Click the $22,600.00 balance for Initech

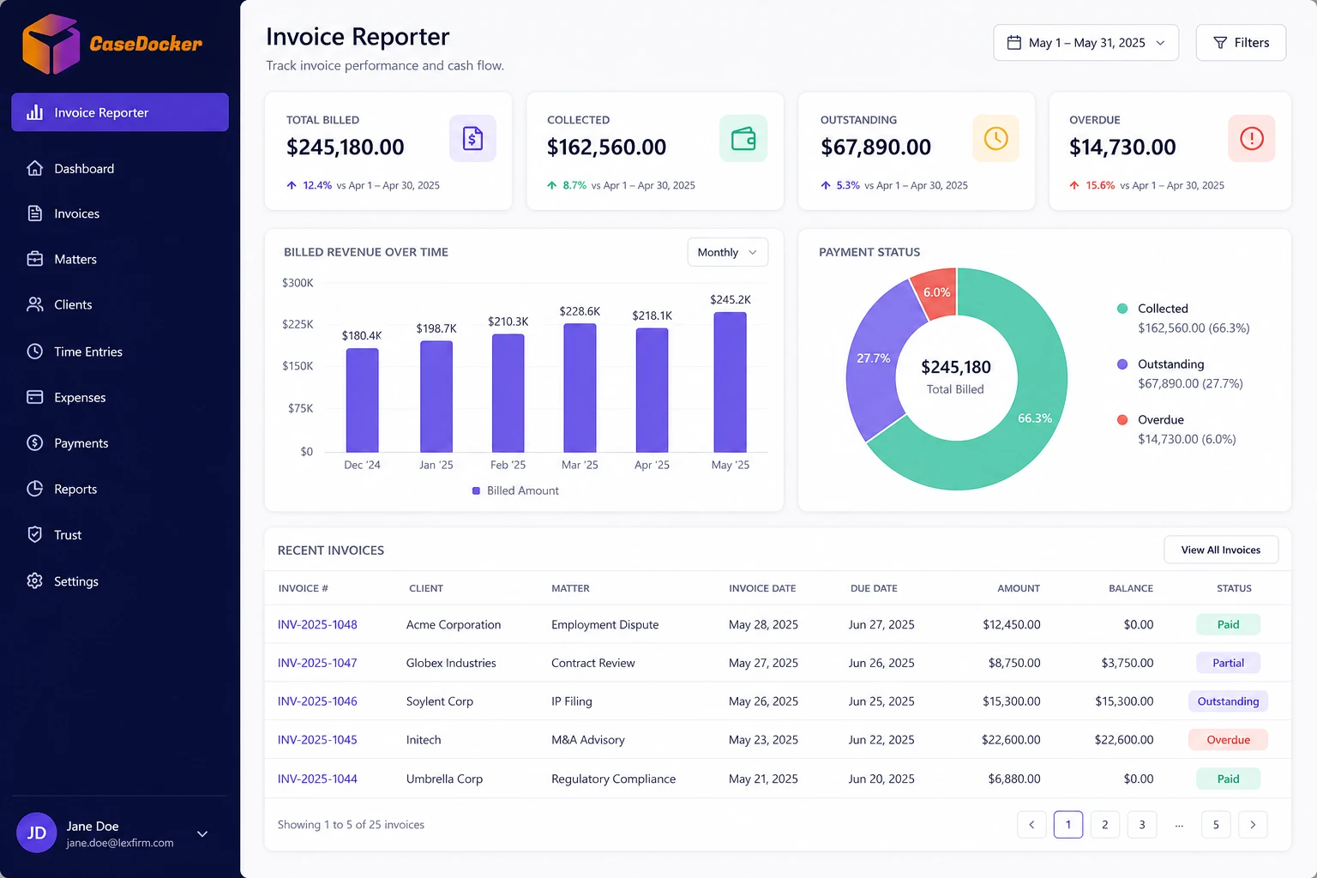tap(1124, 740)
